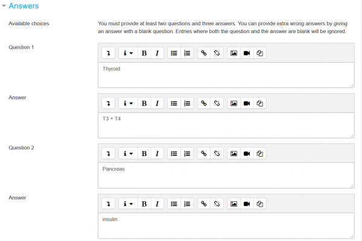Insert ordered list in Question 1 editor
Screen dimensions: 362x241
coord(187,53)
